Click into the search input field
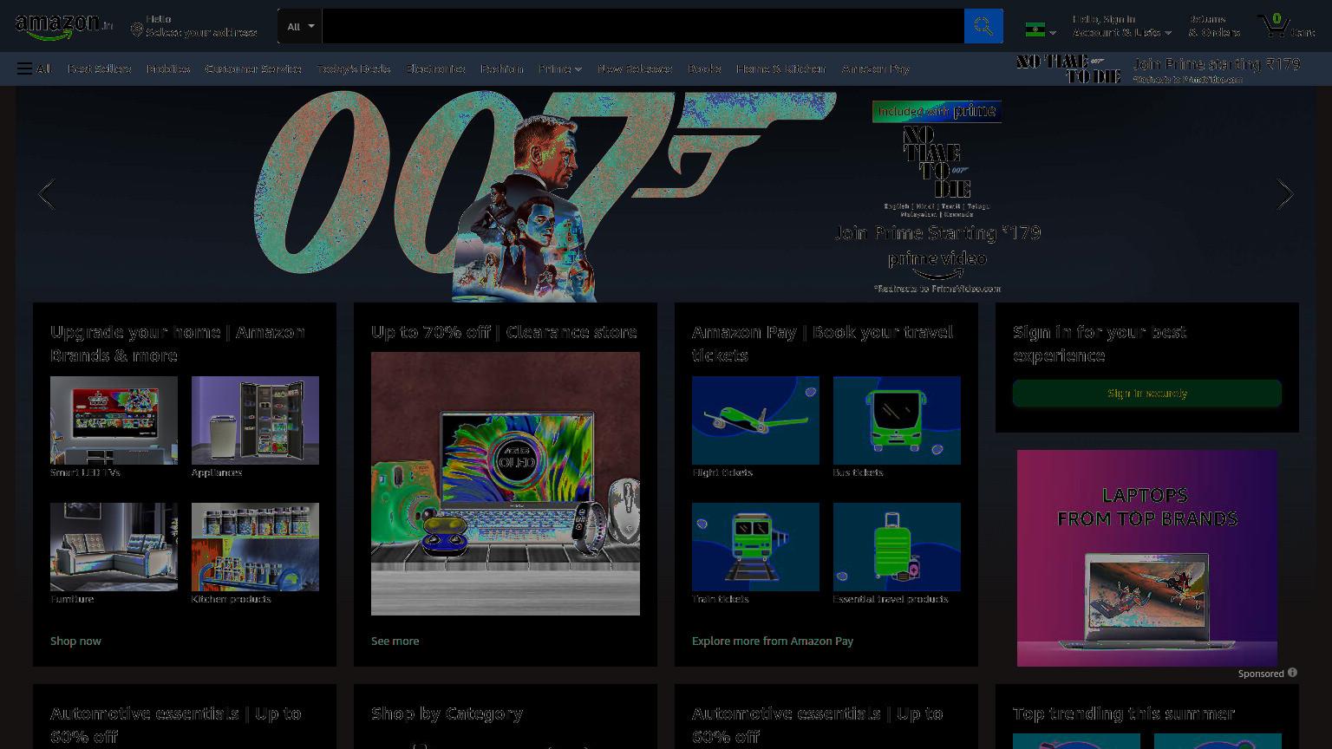The height and width of the screenshot is (749, 1332). coord(643,26)
